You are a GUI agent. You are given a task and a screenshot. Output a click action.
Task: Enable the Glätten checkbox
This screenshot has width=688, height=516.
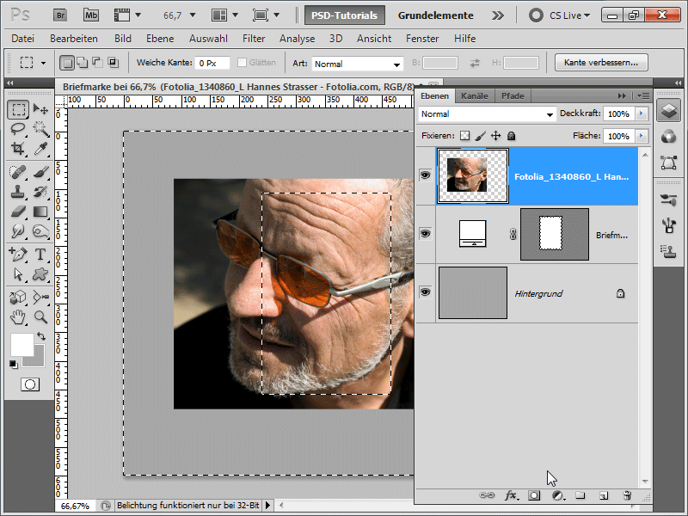242,63
